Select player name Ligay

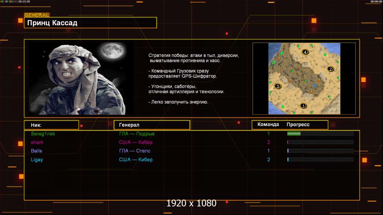coord(37,160)
